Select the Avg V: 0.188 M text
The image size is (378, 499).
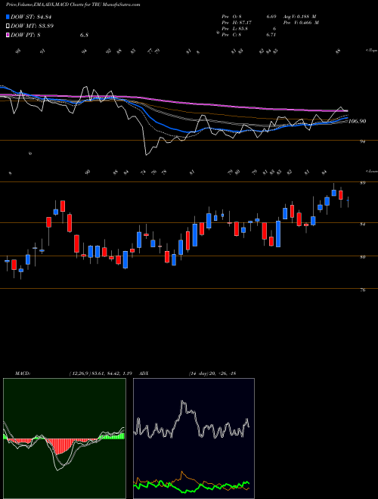299,17
